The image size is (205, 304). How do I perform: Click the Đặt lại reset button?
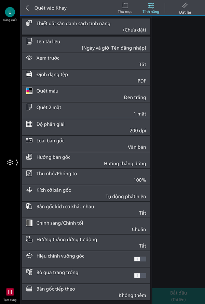click(x=185, y=9)
